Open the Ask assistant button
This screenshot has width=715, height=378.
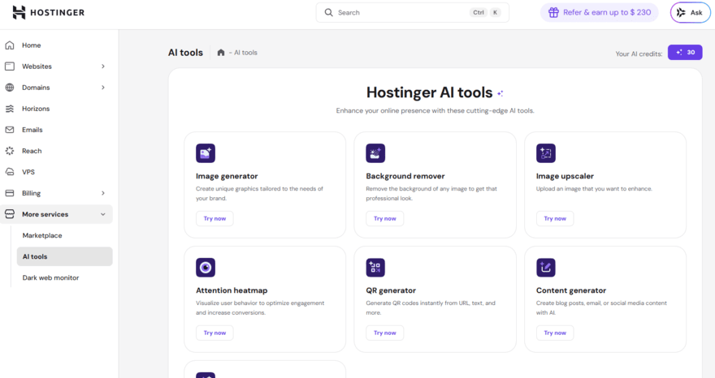690,12
